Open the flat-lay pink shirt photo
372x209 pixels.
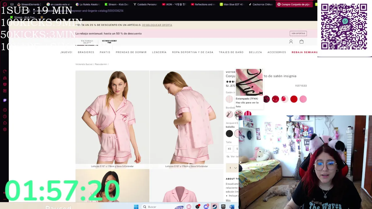[186, 186]
